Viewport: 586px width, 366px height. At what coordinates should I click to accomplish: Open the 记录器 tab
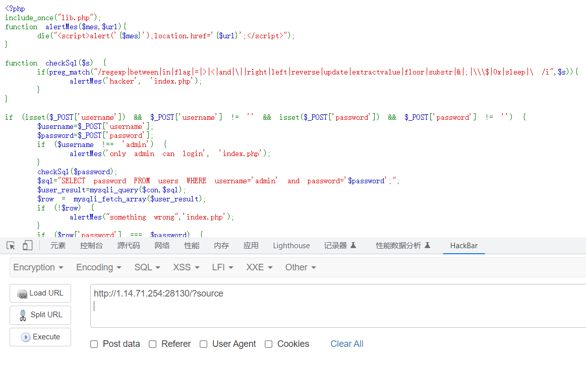340,246
